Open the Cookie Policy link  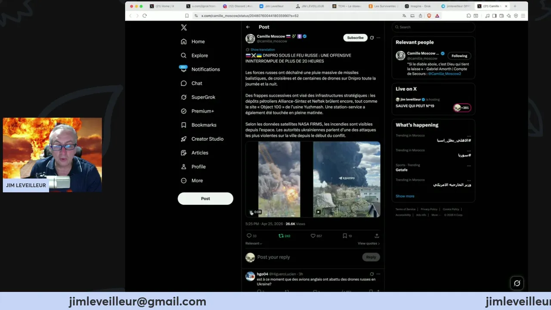coord(451,209)
